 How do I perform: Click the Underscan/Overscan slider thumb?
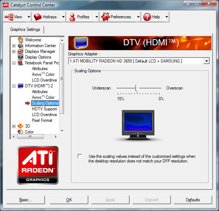point(137,88)
